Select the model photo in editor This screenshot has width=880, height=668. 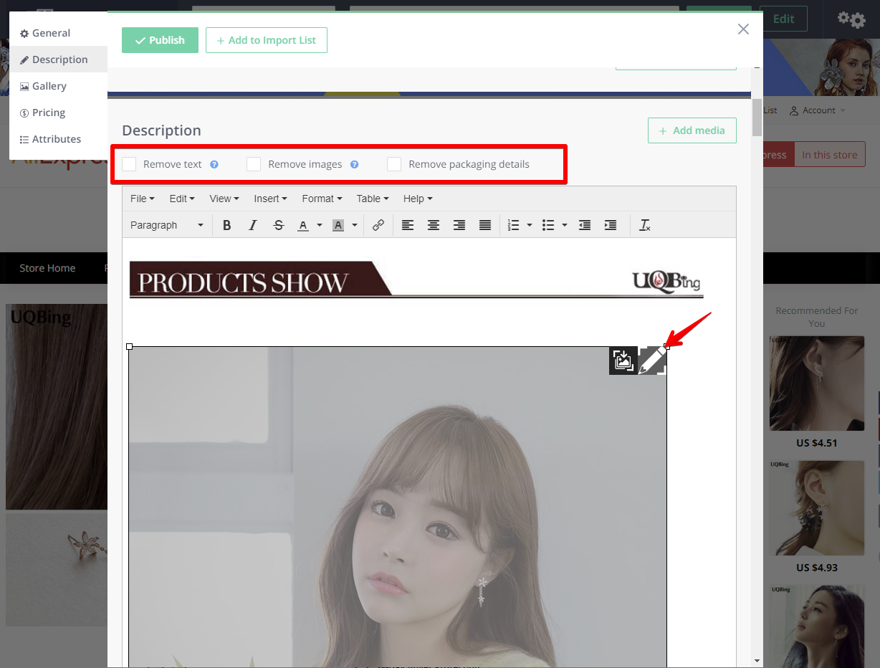pyautogui.click(x=398, y=507)
